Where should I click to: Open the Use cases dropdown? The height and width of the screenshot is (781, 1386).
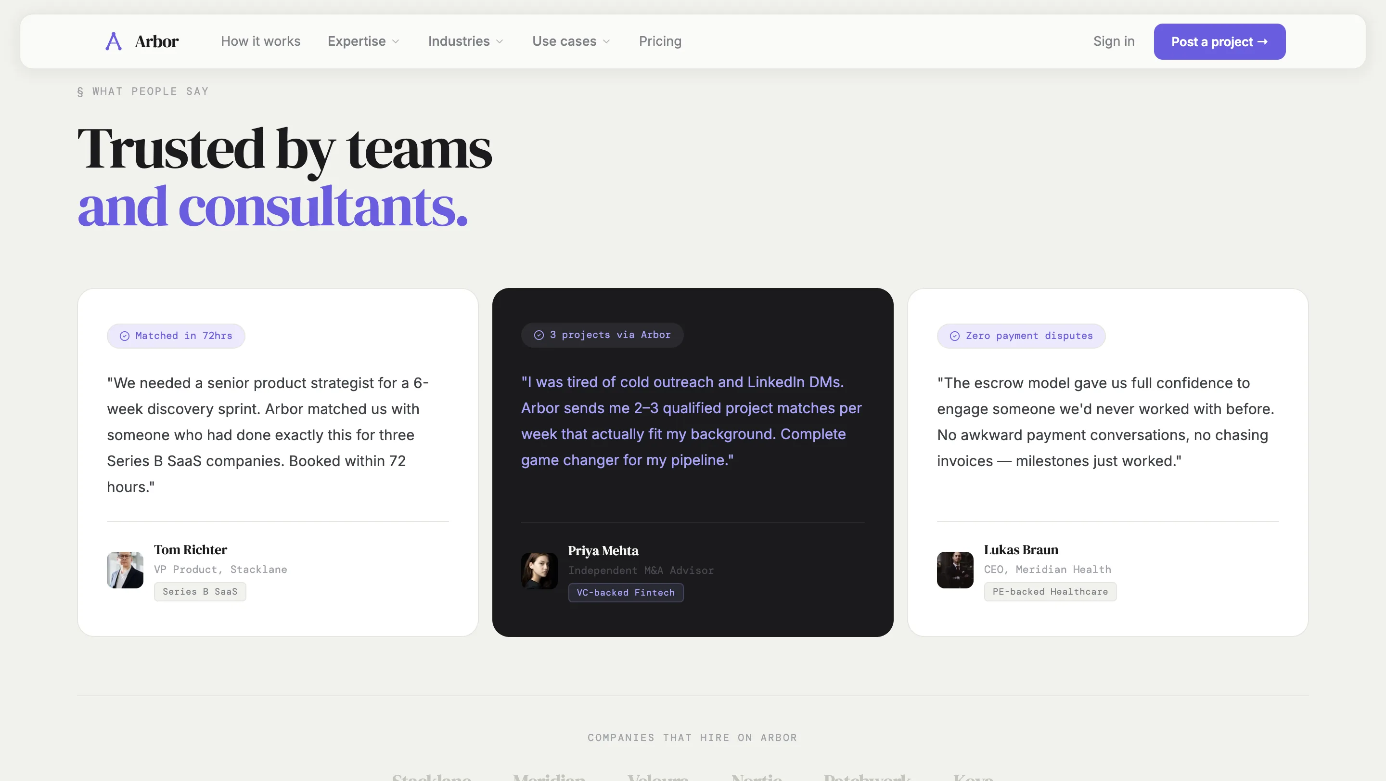click(x=570, y=41)
